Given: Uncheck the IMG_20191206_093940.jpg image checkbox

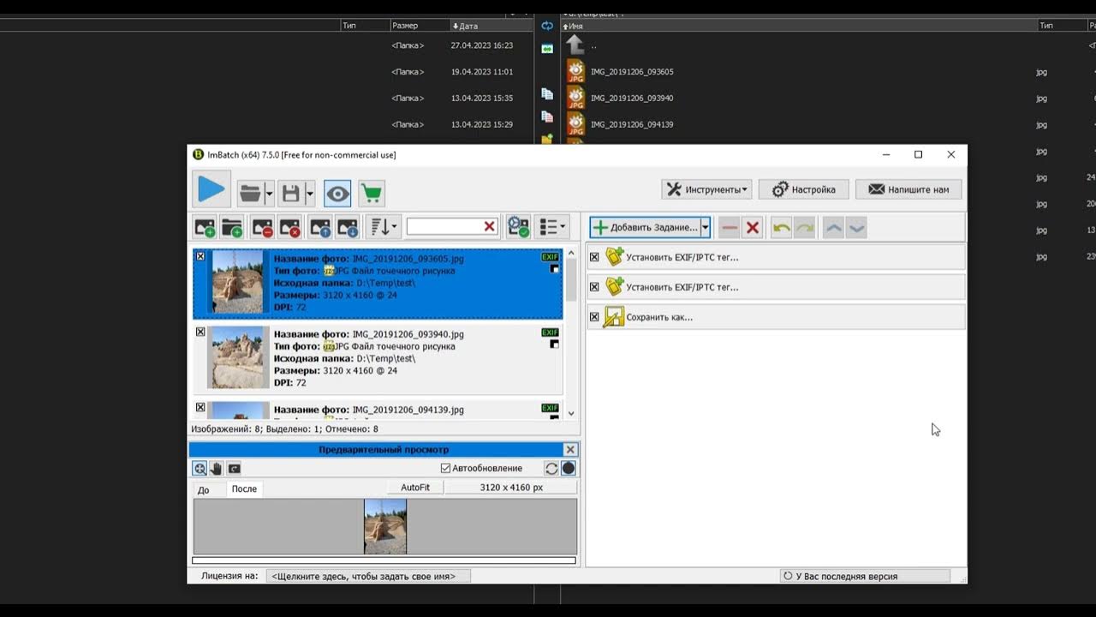Looking at the screenshot, I should coord(200,332).
